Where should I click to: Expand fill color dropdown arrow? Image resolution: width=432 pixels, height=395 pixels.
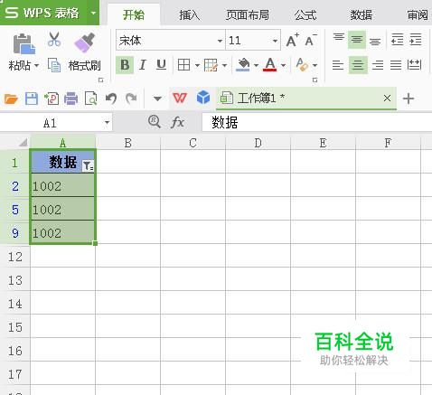coord(256,65)
